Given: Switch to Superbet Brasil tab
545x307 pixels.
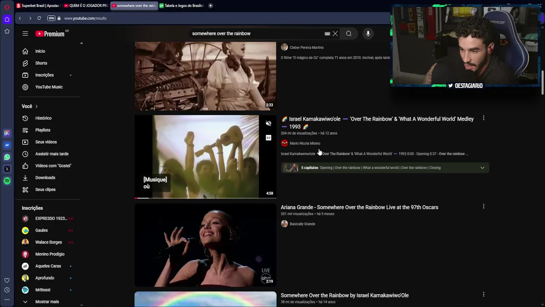Looking at the screenshot, I should (x=39, y=6).
